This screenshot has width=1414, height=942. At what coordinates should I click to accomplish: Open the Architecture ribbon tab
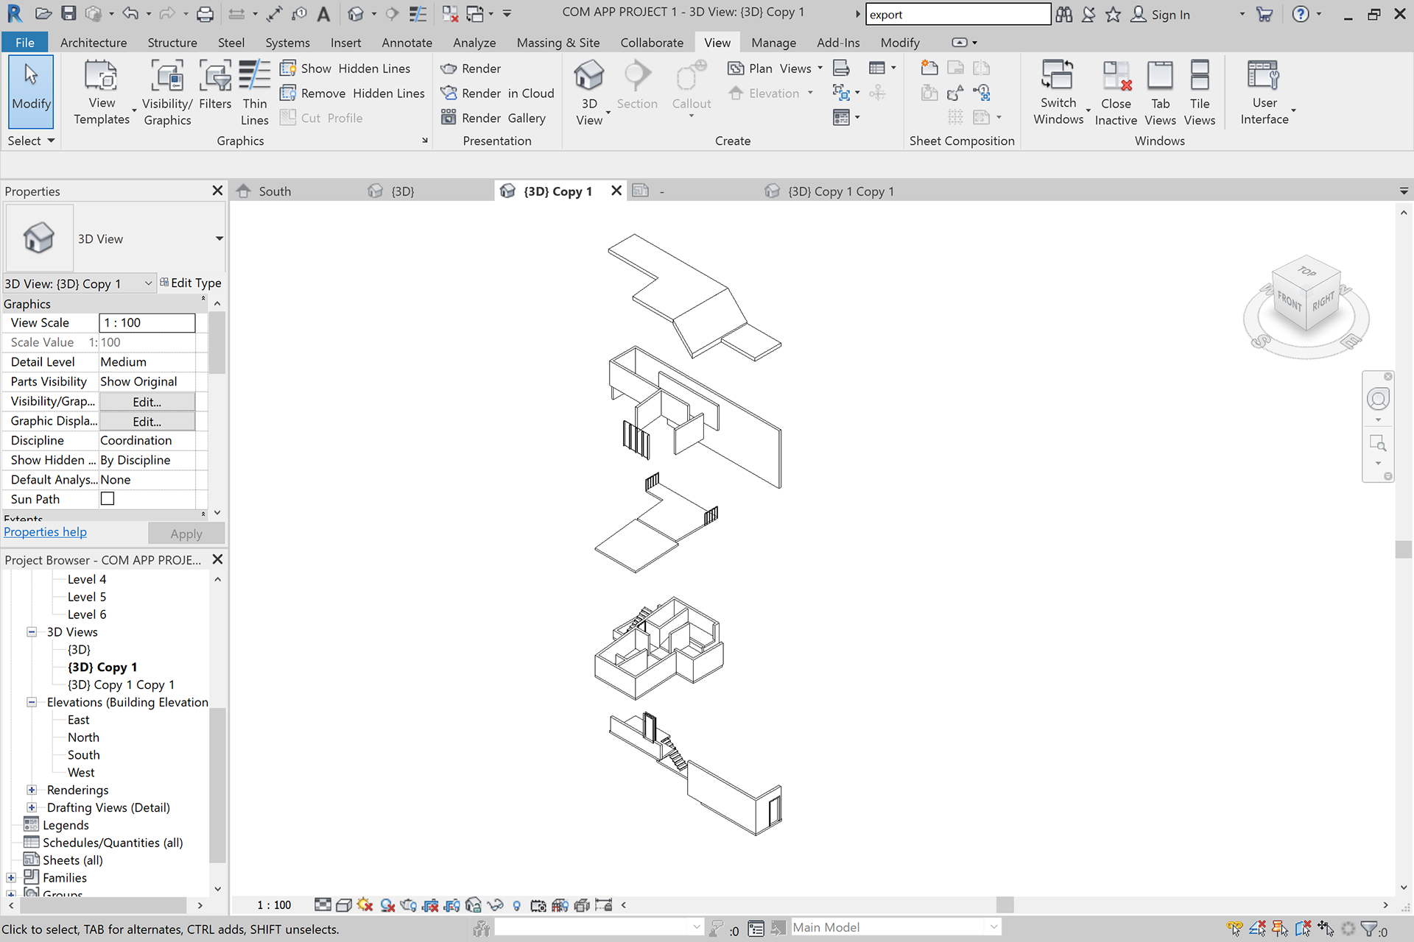click(x=94, y=43)
